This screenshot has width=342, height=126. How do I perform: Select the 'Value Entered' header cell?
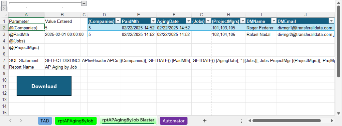[62, 21]
